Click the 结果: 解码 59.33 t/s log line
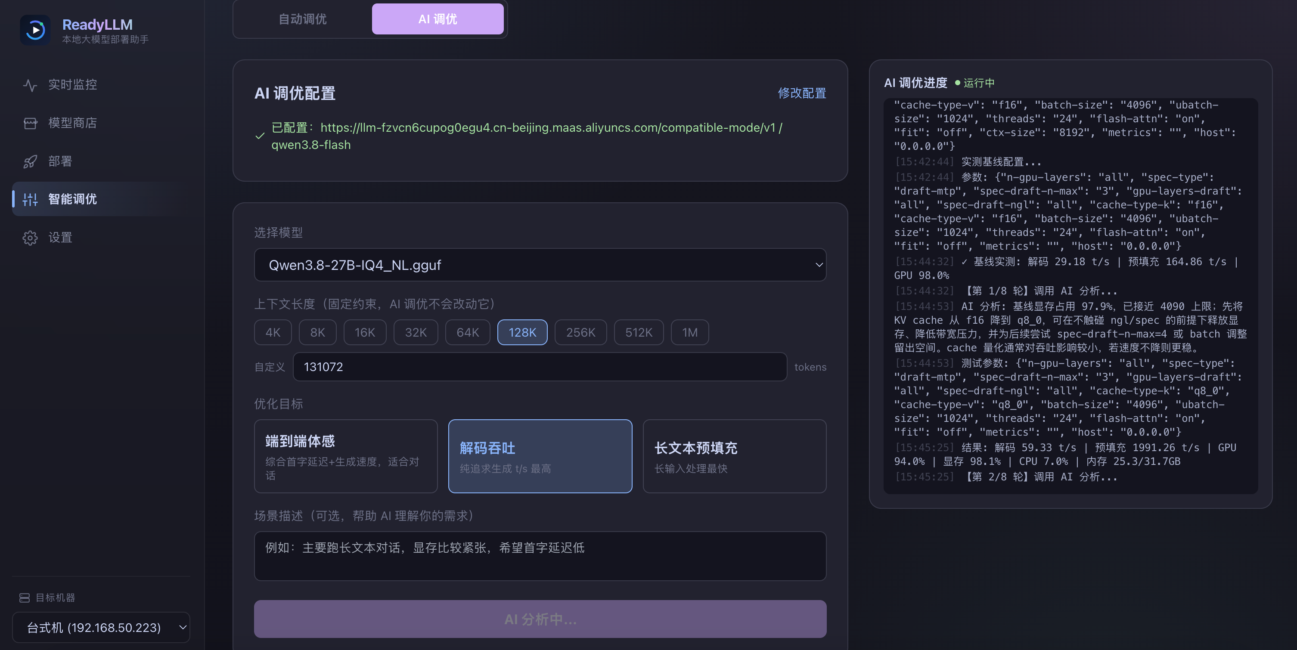Screen dimensions: 1297x650 click(1065, 454)
